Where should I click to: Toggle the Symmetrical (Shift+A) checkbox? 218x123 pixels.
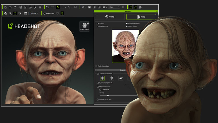click(98, 83)
